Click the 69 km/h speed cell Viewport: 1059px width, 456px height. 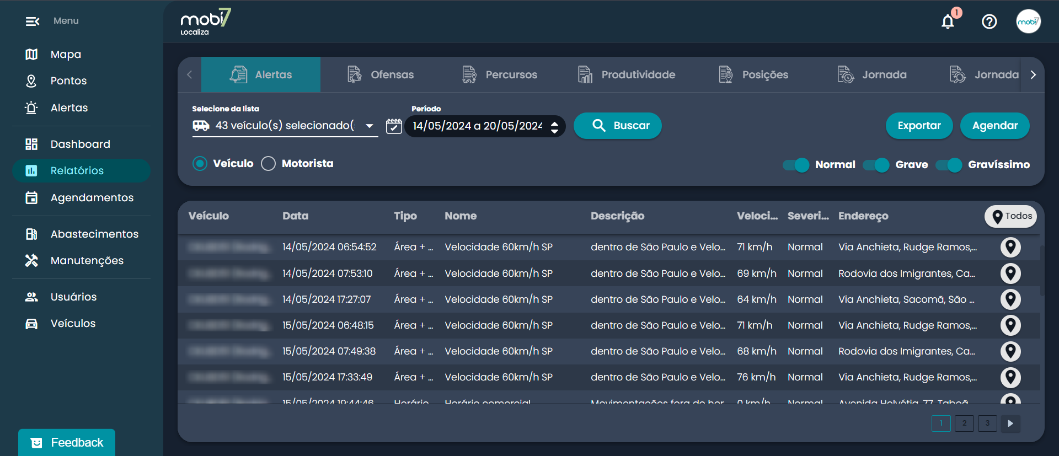pos(757,273)
